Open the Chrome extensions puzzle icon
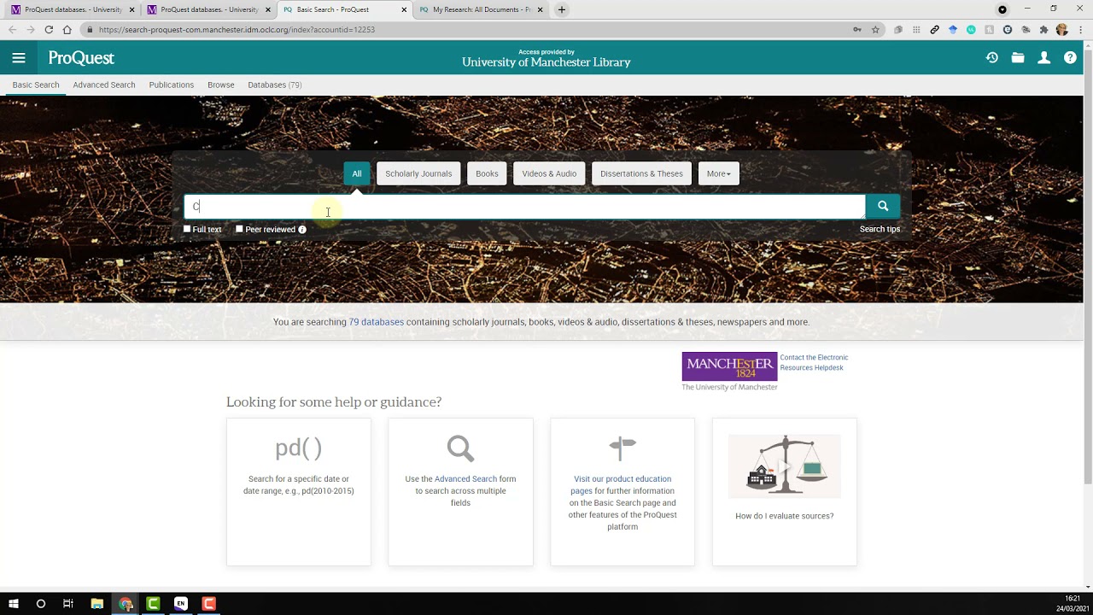This screenshot has height=615, width=1093. pos(1043,29)
